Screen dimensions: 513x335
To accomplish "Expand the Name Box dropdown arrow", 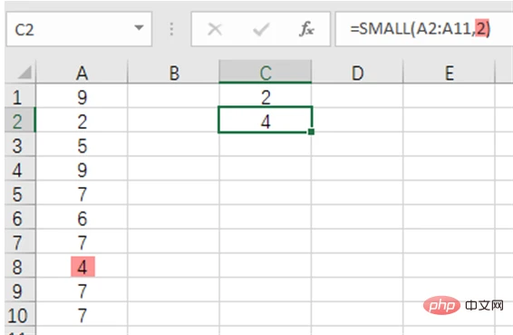I will 139,28.
